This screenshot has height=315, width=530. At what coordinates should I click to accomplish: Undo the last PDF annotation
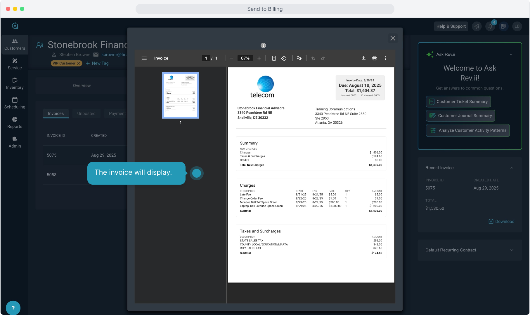click(313, 58)
